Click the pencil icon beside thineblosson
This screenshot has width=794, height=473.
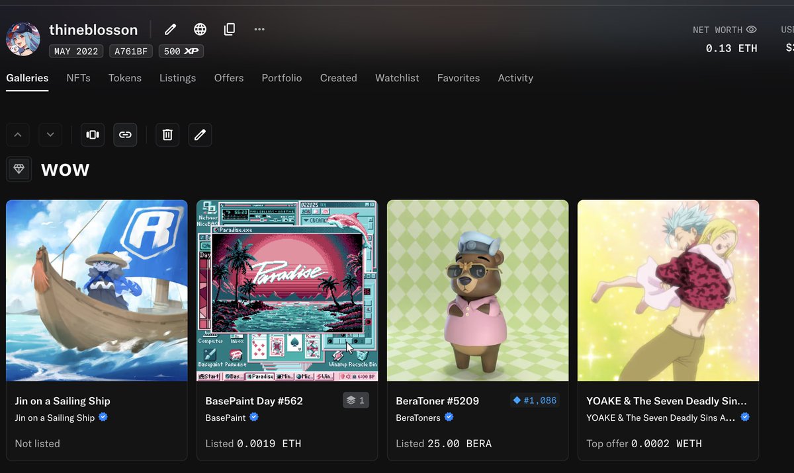tap(171, 29)
